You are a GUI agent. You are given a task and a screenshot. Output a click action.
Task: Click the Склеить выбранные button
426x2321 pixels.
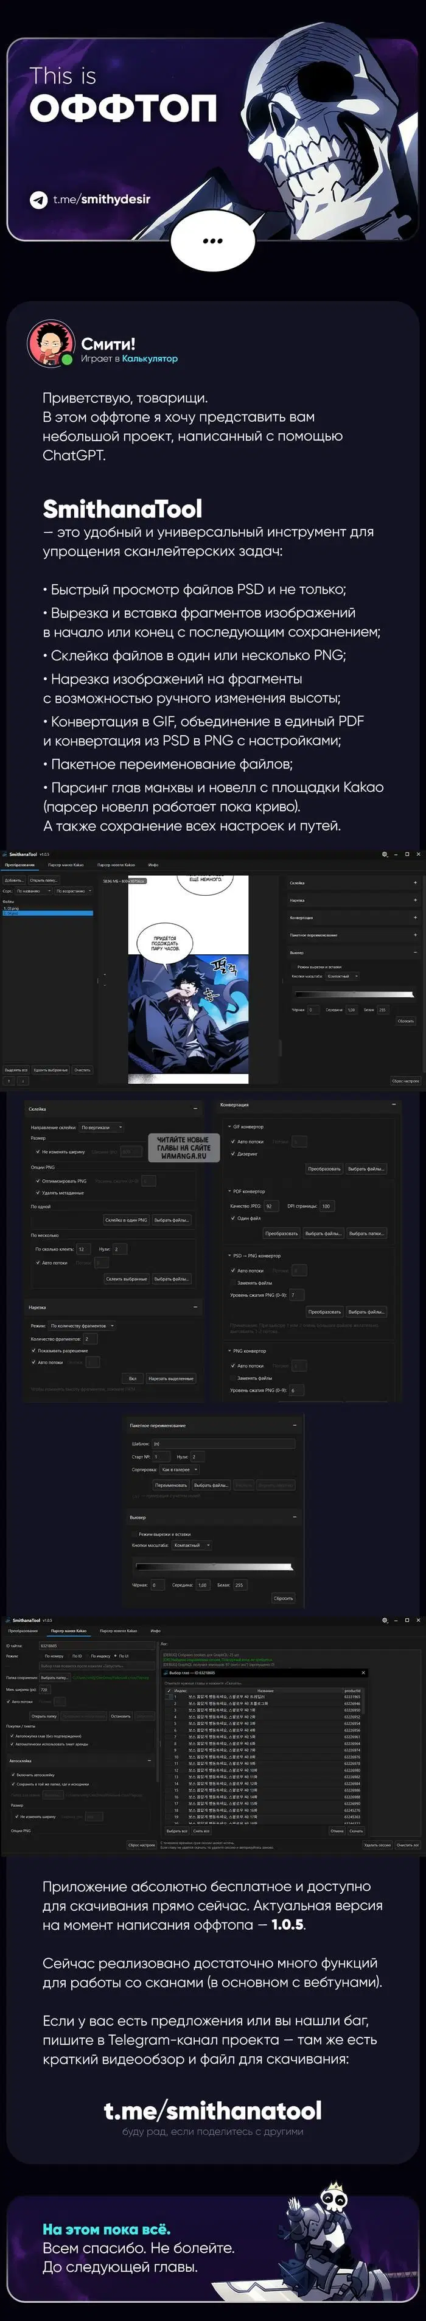pos(127,1279)
